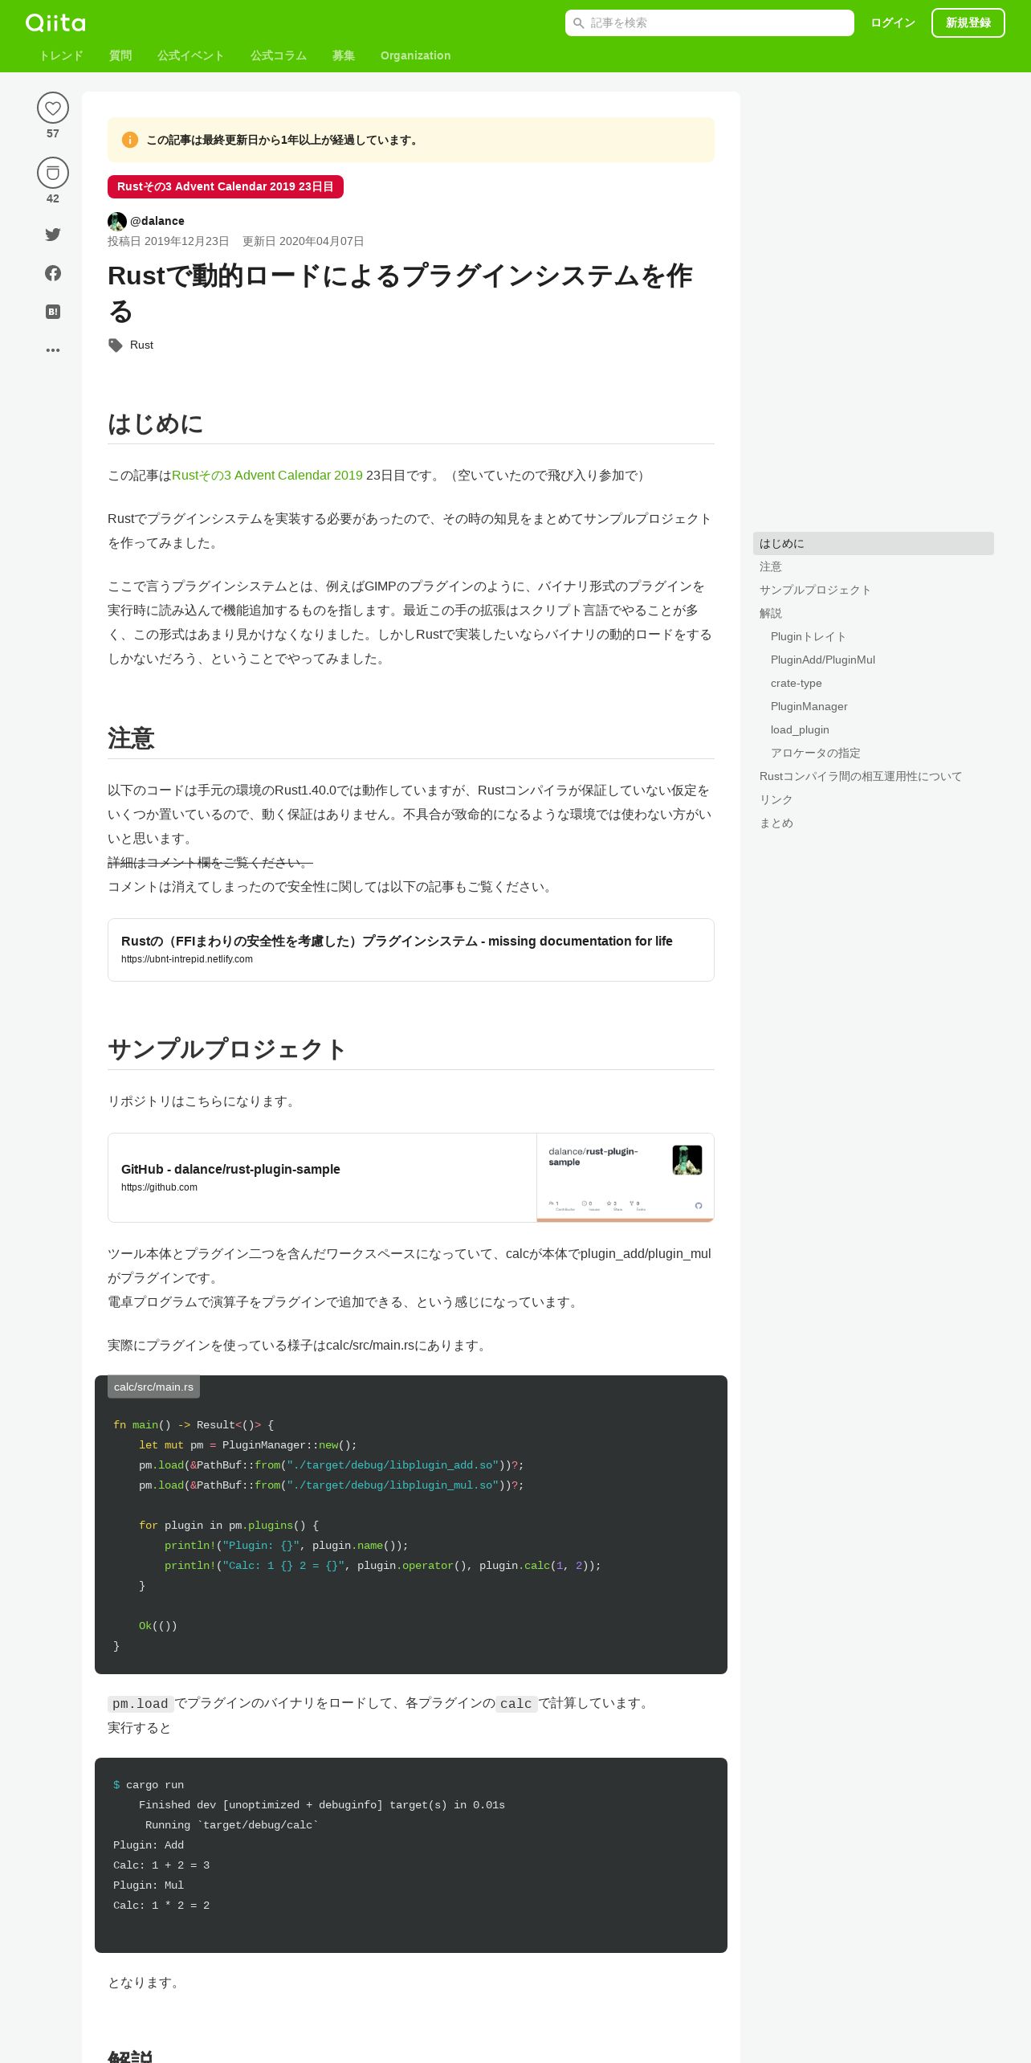The height and width of the screenshot is (2063, 1031).
Task: Jump to アロケータの指定 in the contents
Action: [816, 754]
